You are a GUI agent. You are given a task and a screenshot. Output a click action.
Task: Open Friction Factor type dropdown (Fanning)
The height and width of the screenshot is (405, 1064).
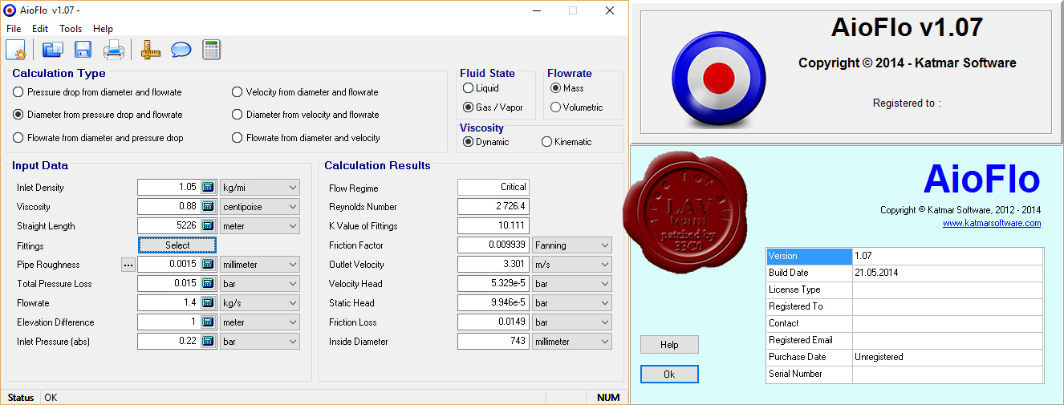(x=572, y=245)
